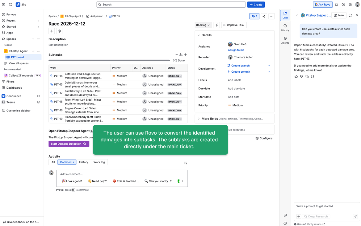The image size is (361, 226).
Task: Open the Rovo Chat panel icon
Action: [x=285, y=15]
